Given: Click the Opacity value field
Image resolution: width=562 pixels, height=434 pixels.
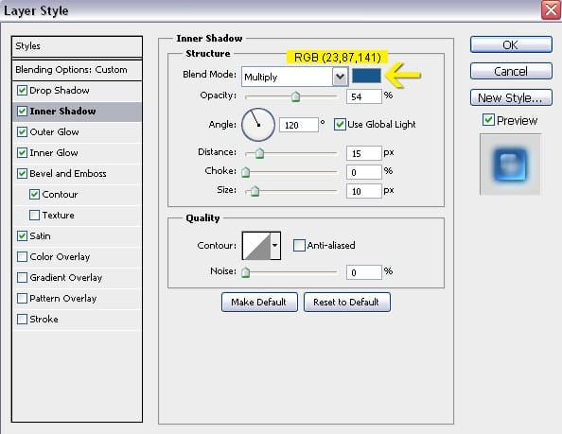Looking at the screenshot, I should tap(364, 96).
